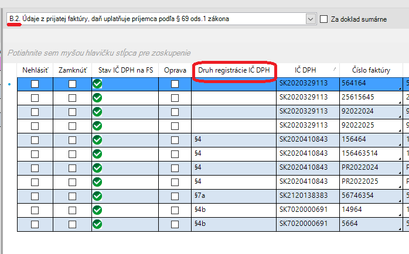This screenshot has width=409, height=254.
Task: Click green status check for invoice 5664
Action: click(97, 225)
